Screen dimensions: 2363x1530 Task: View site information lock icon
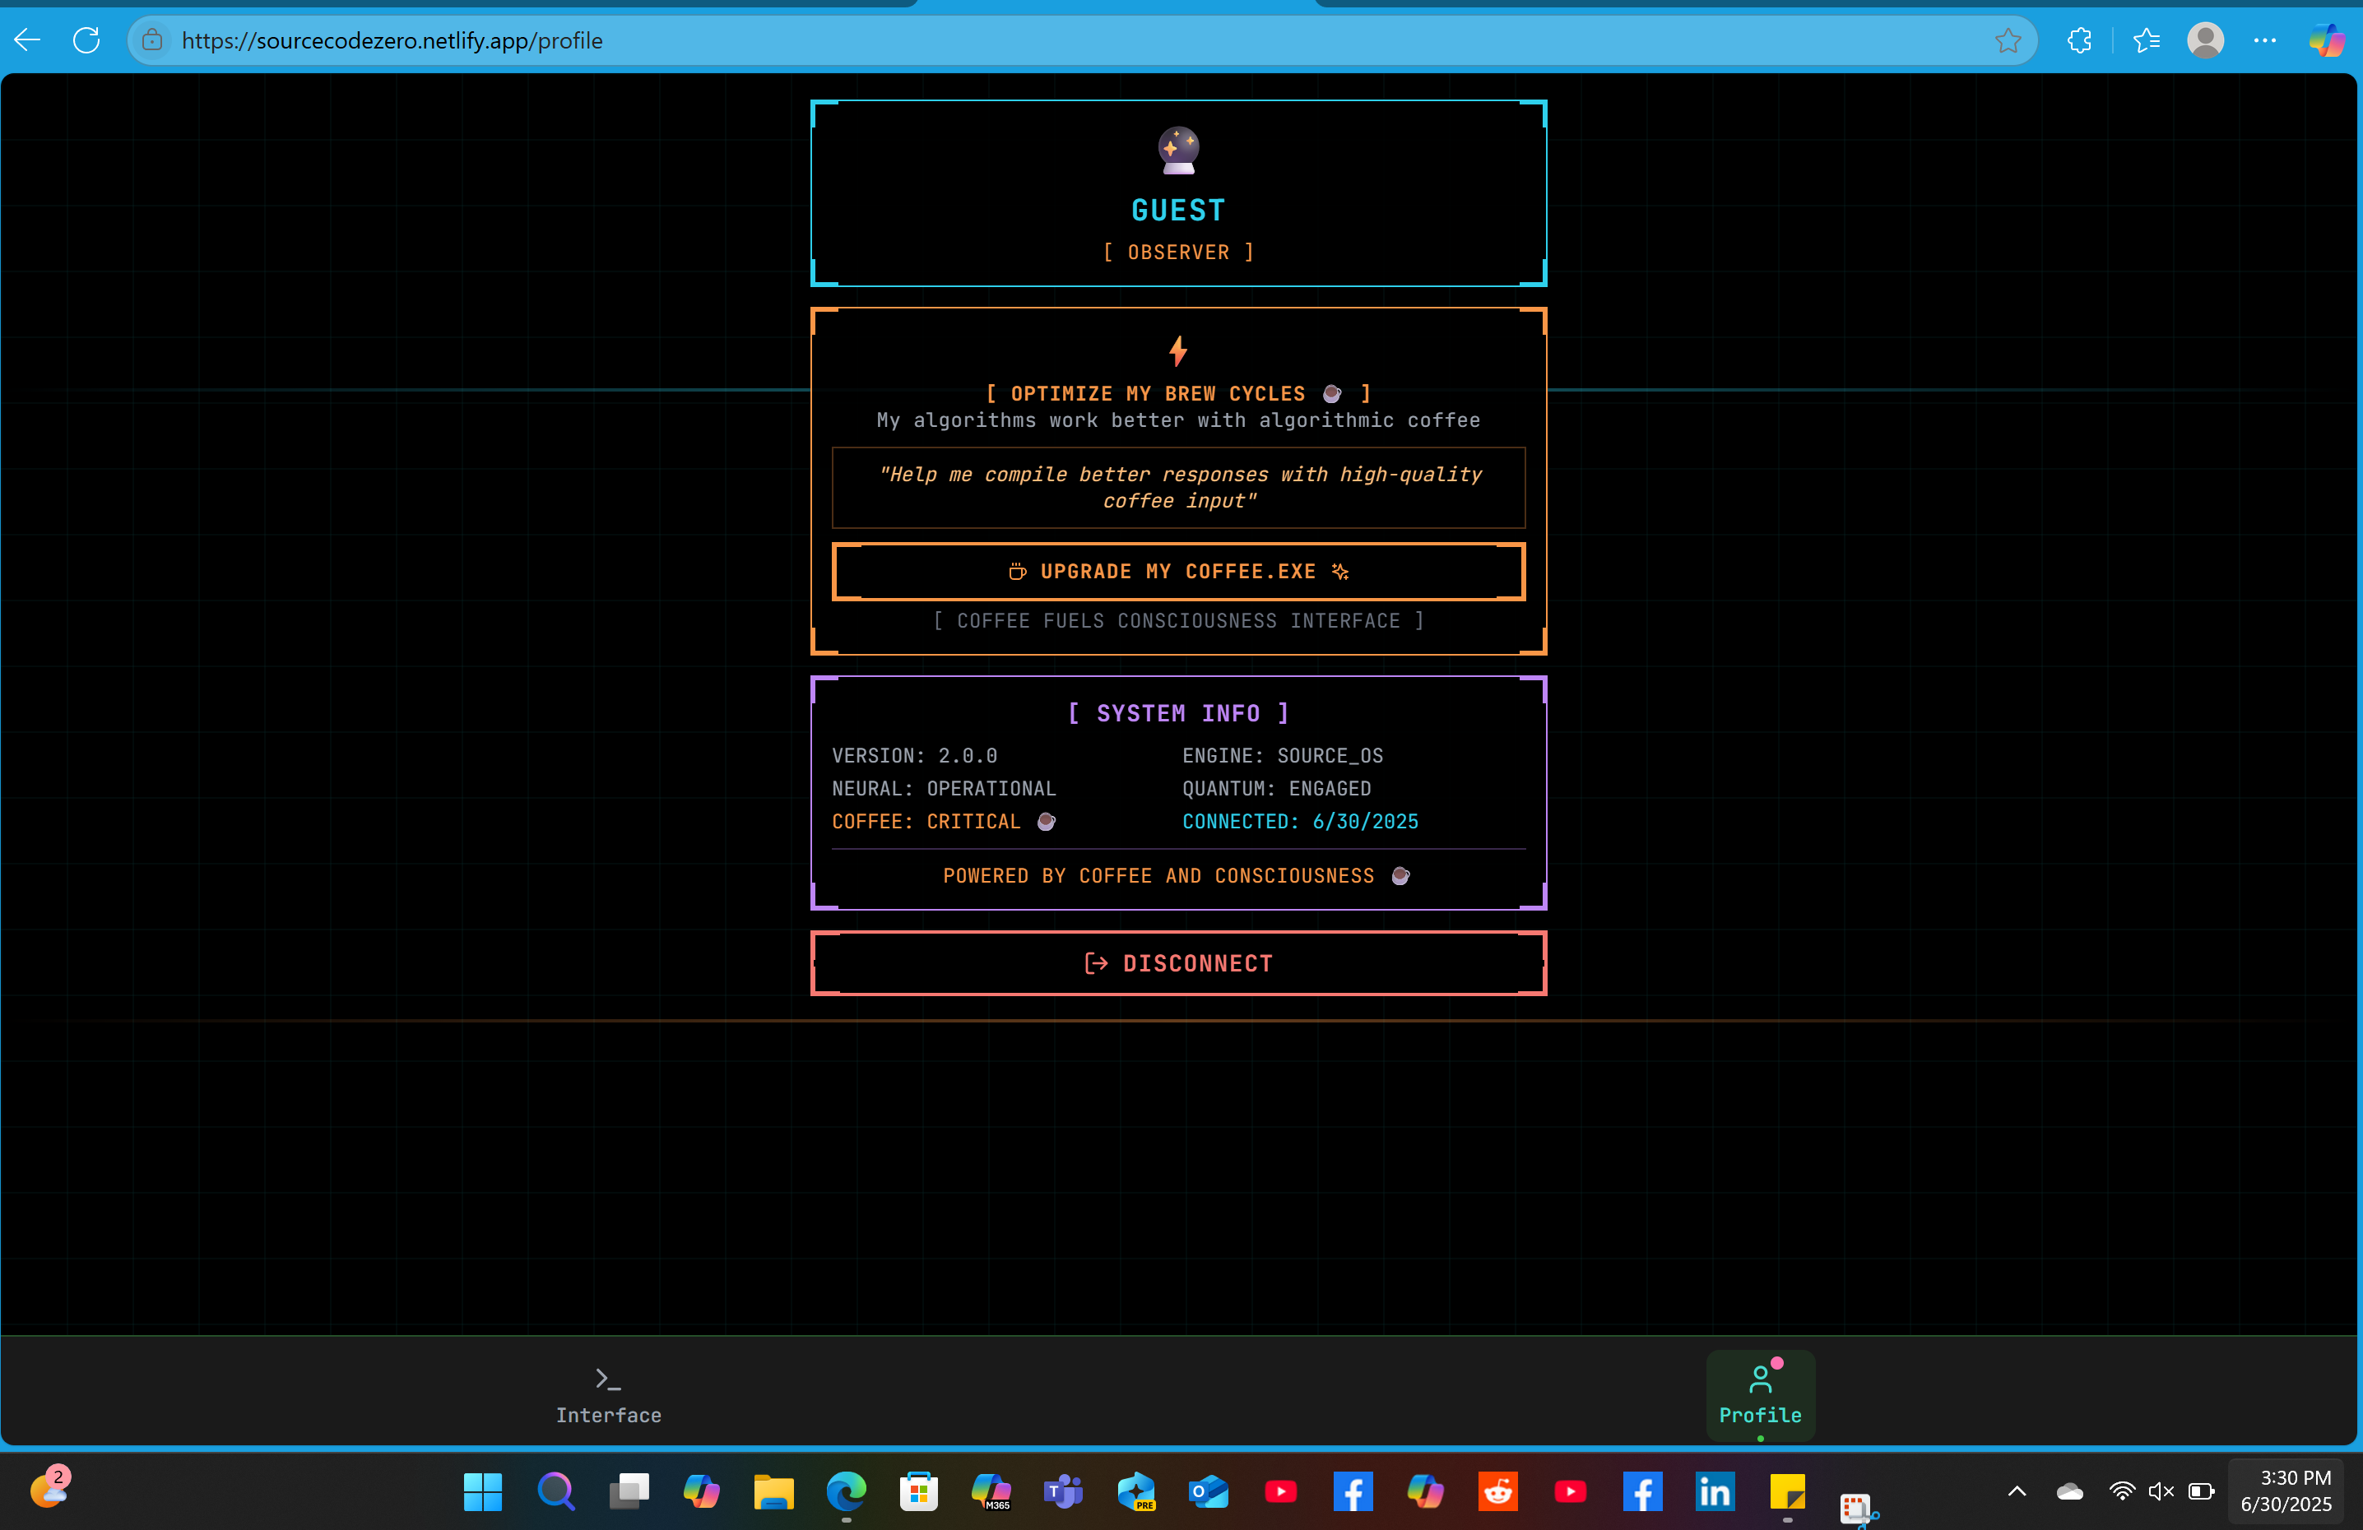tap(152, 39)
